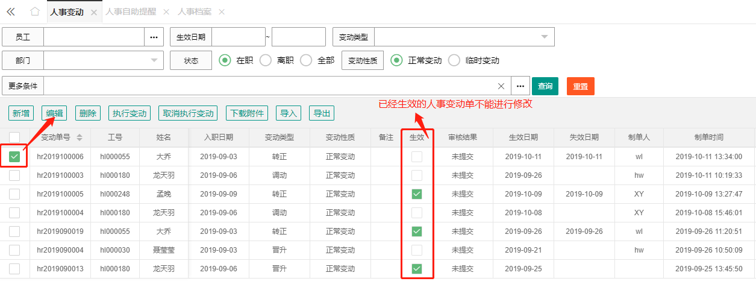Toggle the select-all header checkbox
756x293 pixels.
click(14, 137)
